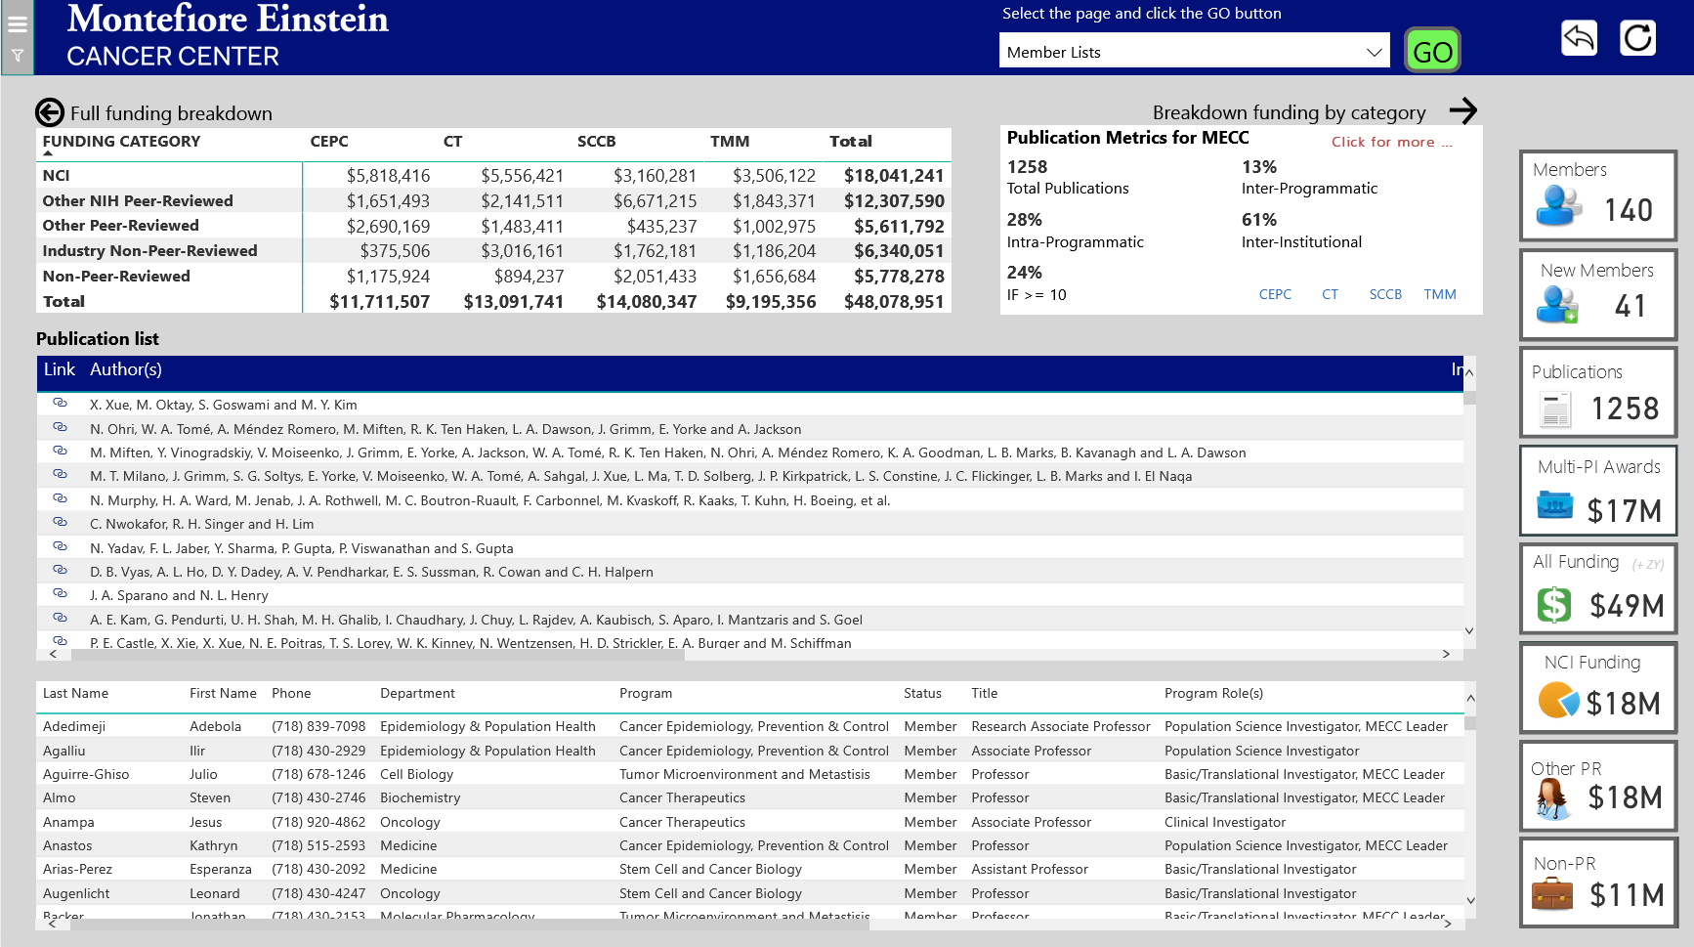Open the 'Click for more ...' link
Screen dimensions: 1694x947
pyautogui.click(x=1390, y=142)
